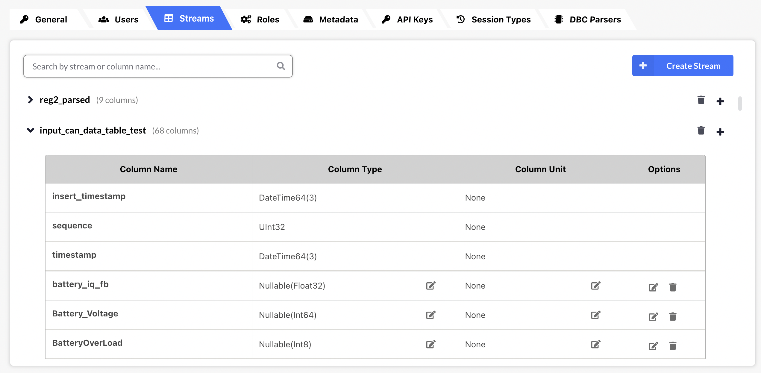Screen dimensions: 761x373
Task: Expand the reg2_parsed stream
Action: (x=30, y=100)
